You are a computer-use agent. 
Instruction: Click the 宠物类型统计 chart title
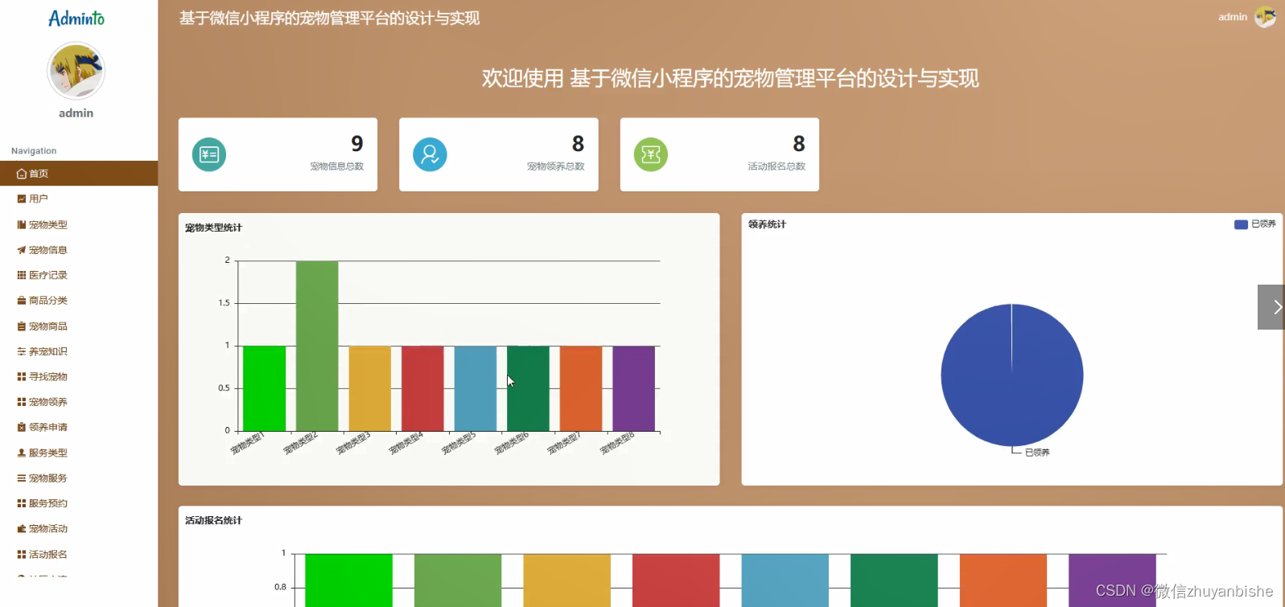[213, 228]
